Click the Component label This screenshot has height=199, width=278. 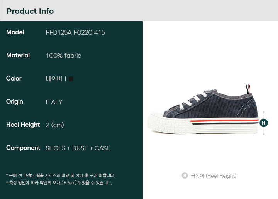[23, 148]
